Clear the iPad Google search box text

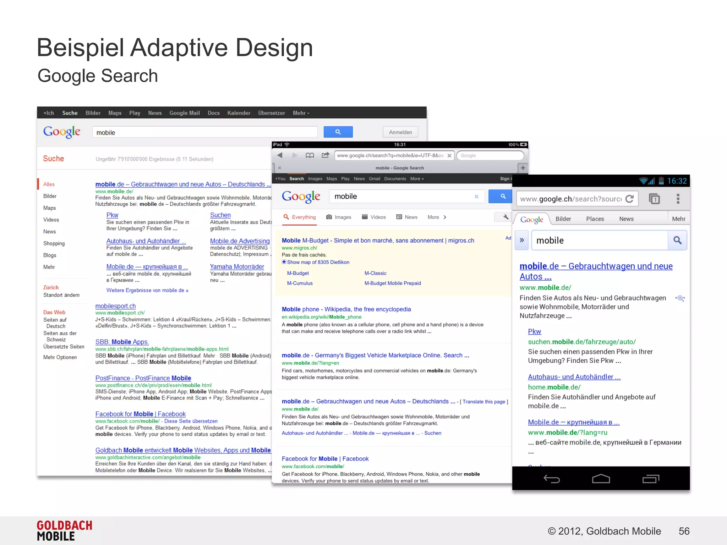476,197
